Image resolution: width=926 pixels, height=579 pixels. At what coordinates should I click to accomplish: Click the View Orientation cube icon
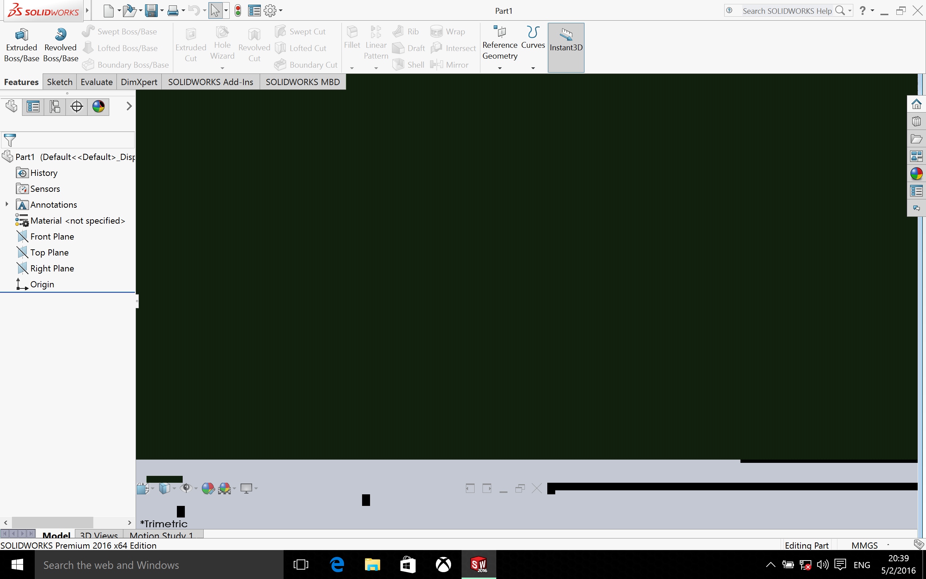(143, 488)
